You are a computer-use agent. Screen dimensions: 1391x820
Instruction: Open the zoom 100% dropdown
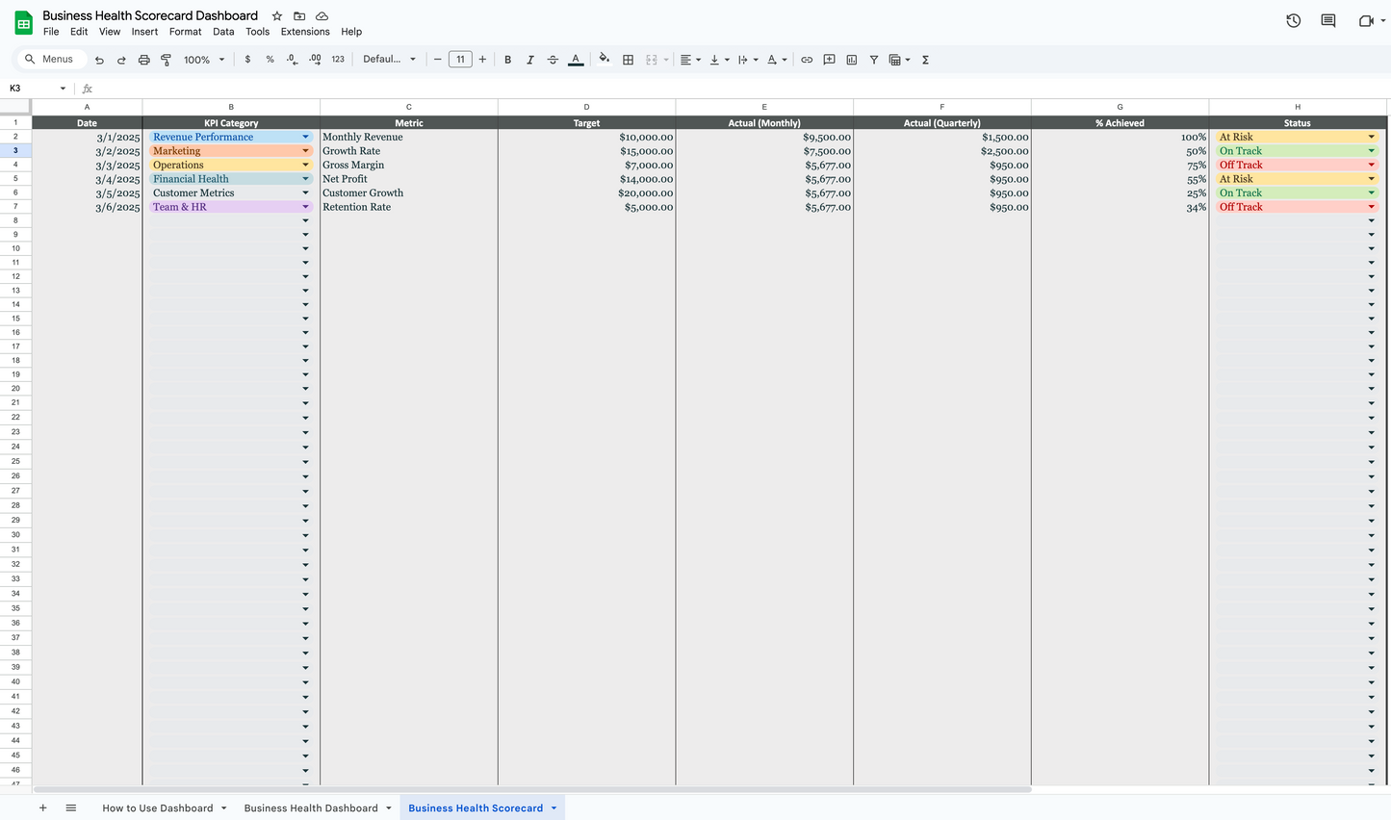(204, 60)
